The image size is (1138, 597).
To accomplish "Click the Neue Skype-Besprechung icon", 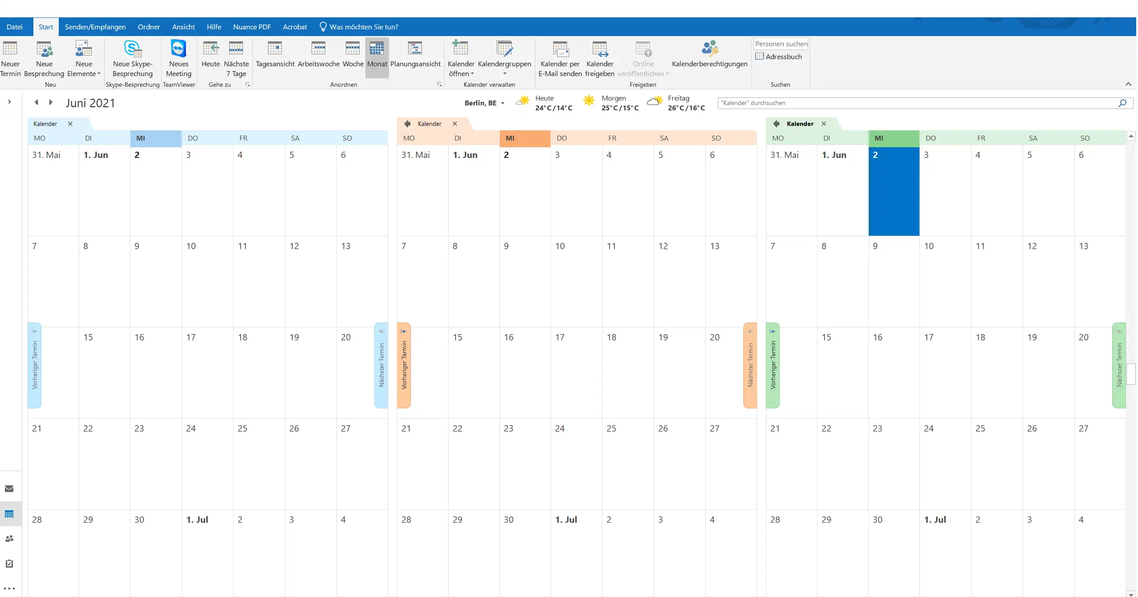I will click(x=132, y=49).
